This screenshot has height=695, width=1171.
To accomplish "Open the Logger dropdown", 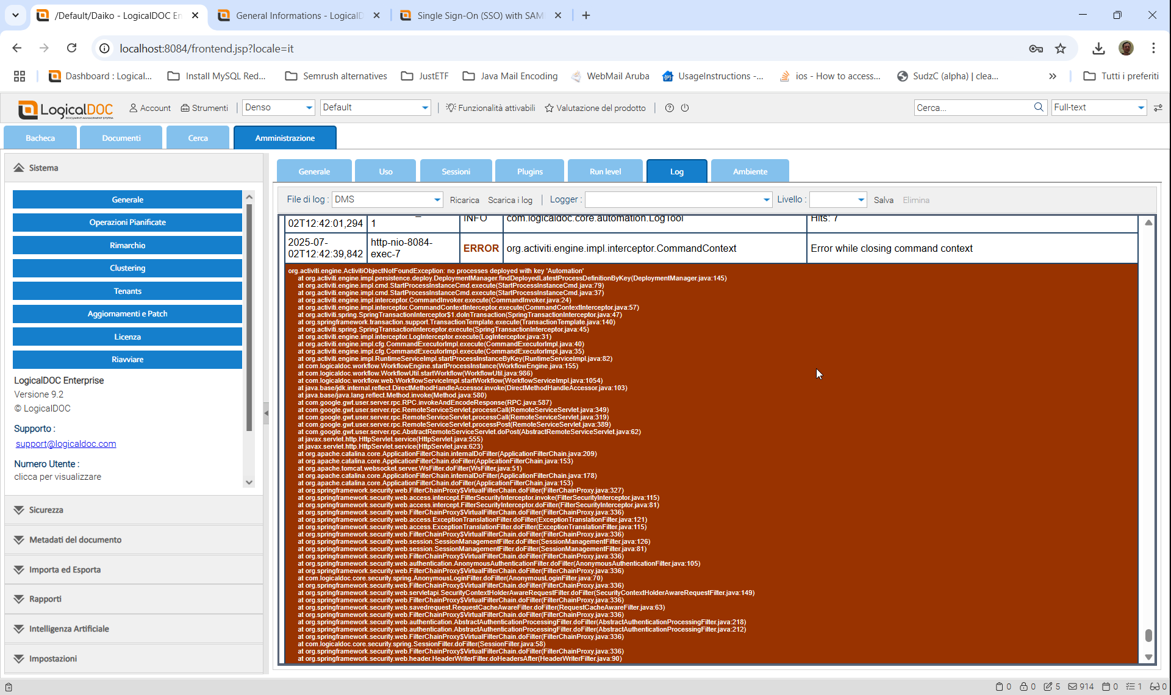I will [x=678, y=199].
